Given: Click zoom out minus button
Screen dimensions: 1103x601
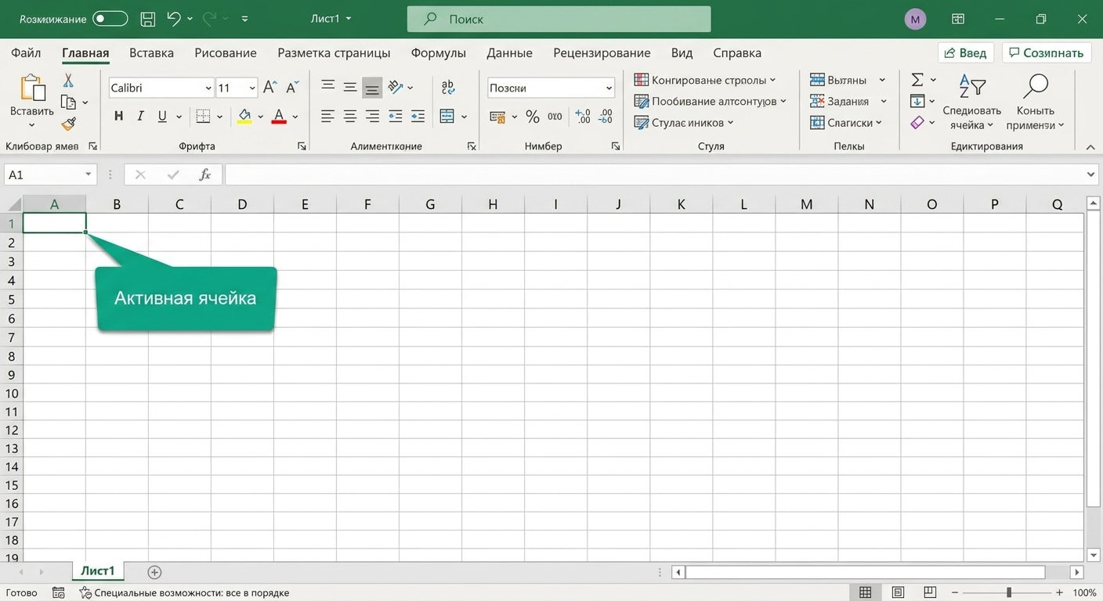Looking at the screenshot, I should (x=953, y=592).
